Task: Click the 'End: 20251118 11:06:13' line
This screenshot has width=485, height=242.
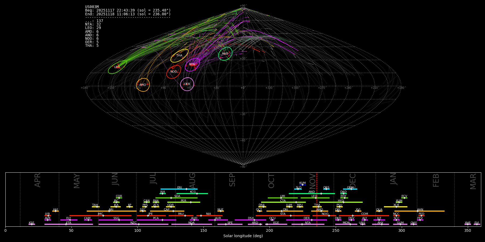Action: click(x=128, y=14)
